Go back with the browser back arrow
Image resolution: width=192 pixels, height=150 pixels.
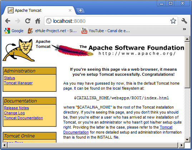[x=8, y=21]
